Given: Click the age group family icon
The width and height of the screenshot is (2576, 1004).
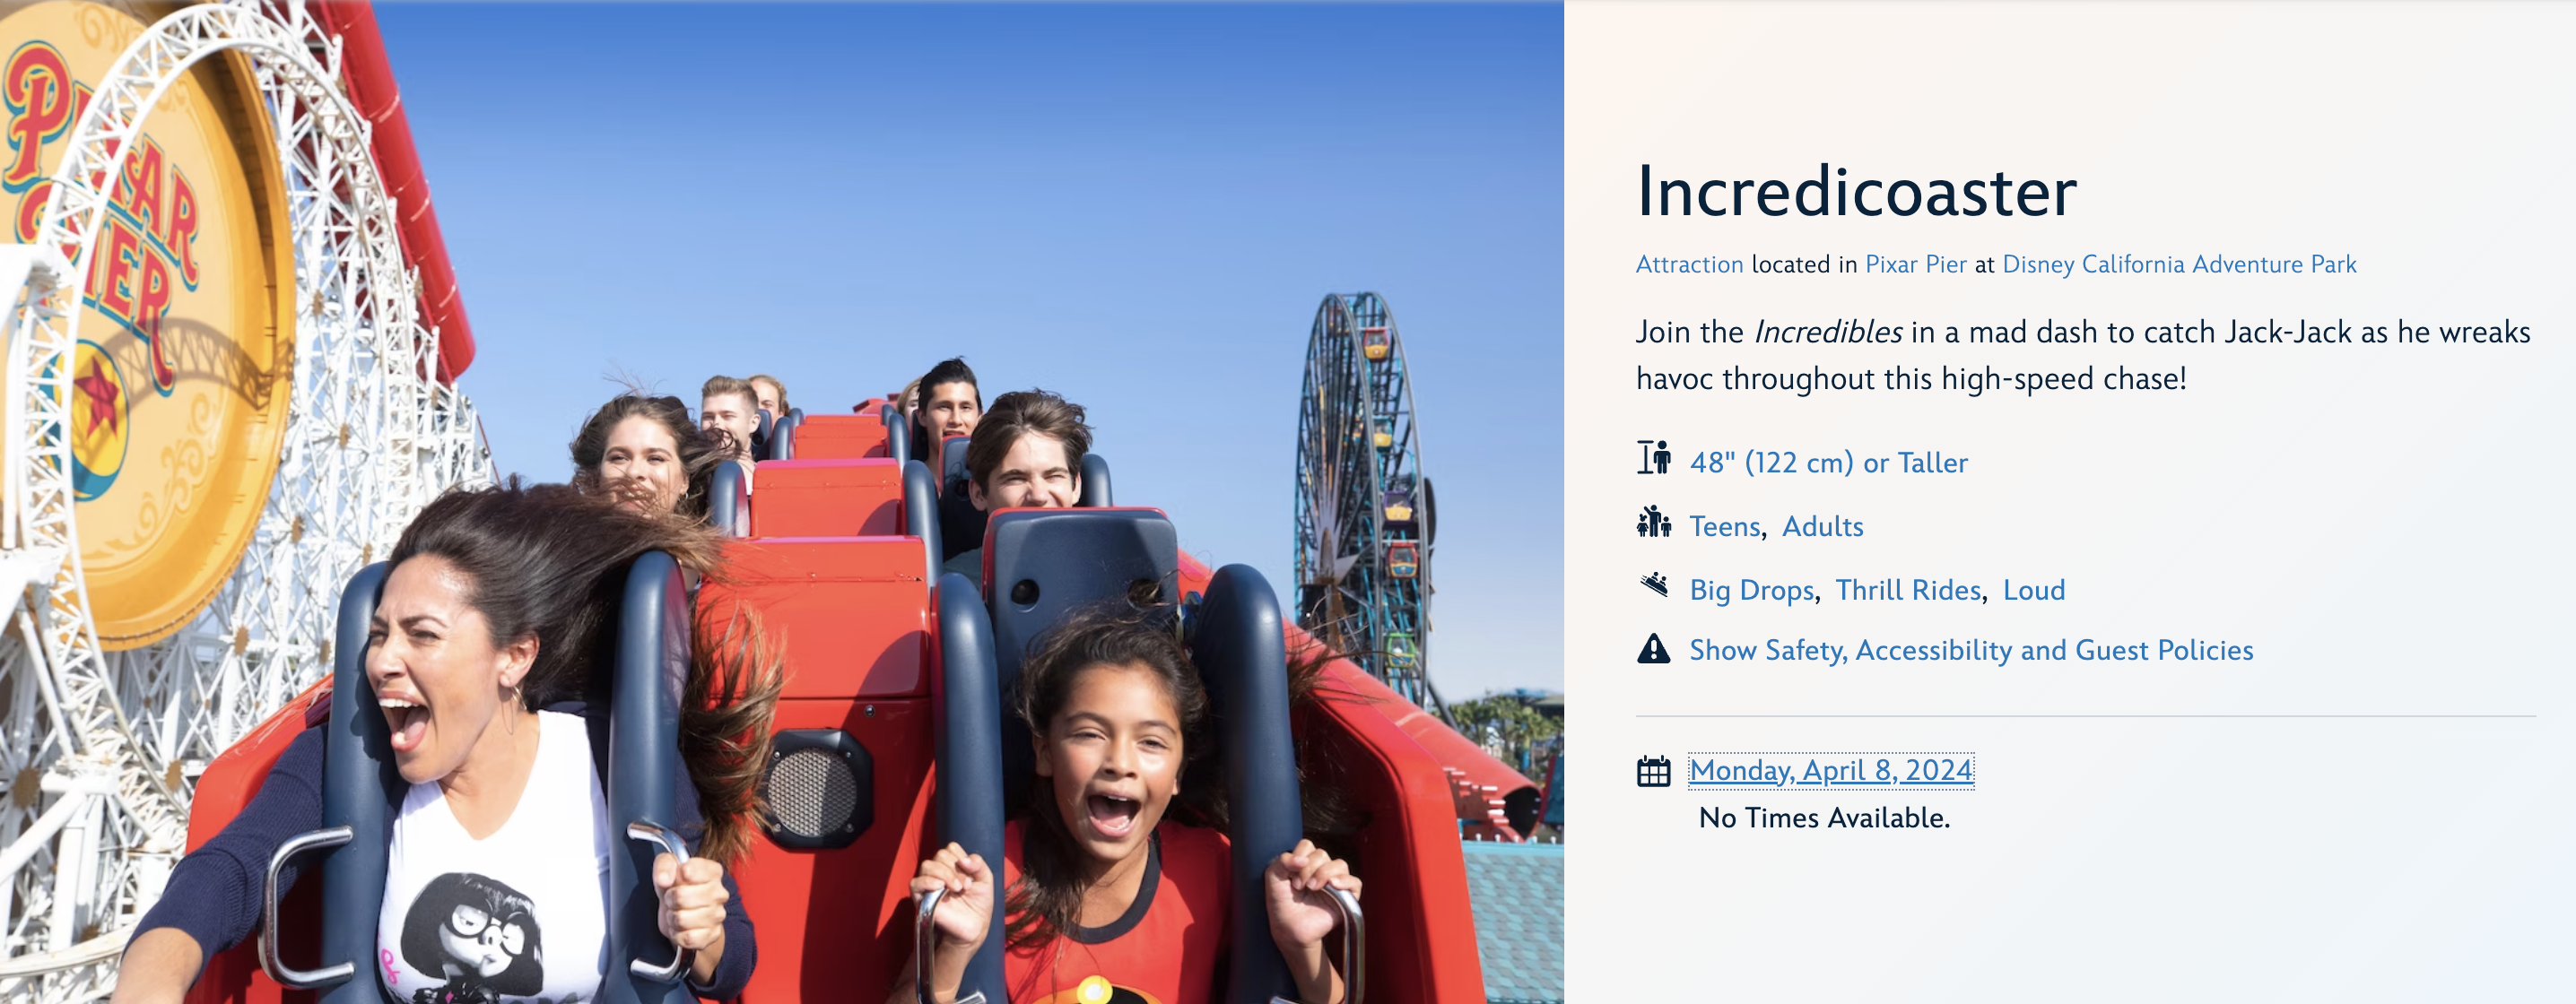Looking at the screenshot, I should 1654,522.
